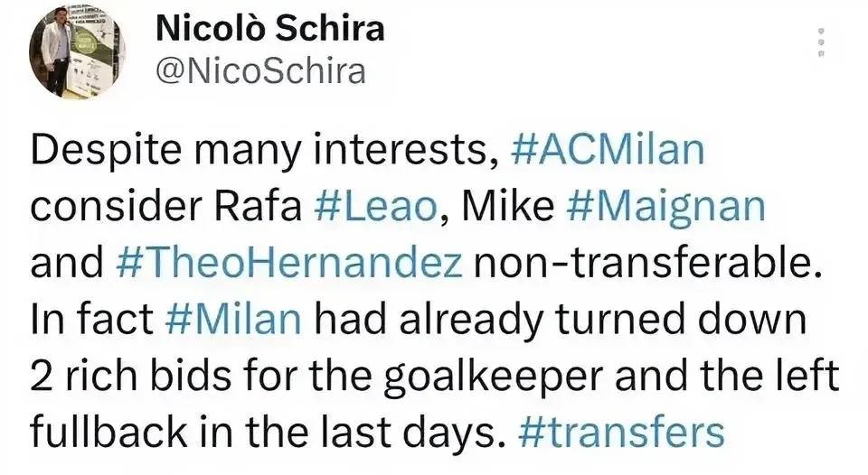This screenshot has width=868, height=475.
Task: Open the #Maignan hashtag
Action: [666, 208]
